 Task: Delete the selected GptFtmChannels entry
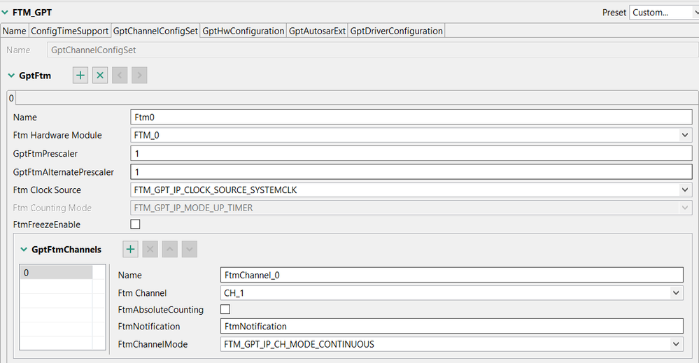(150, 249)
